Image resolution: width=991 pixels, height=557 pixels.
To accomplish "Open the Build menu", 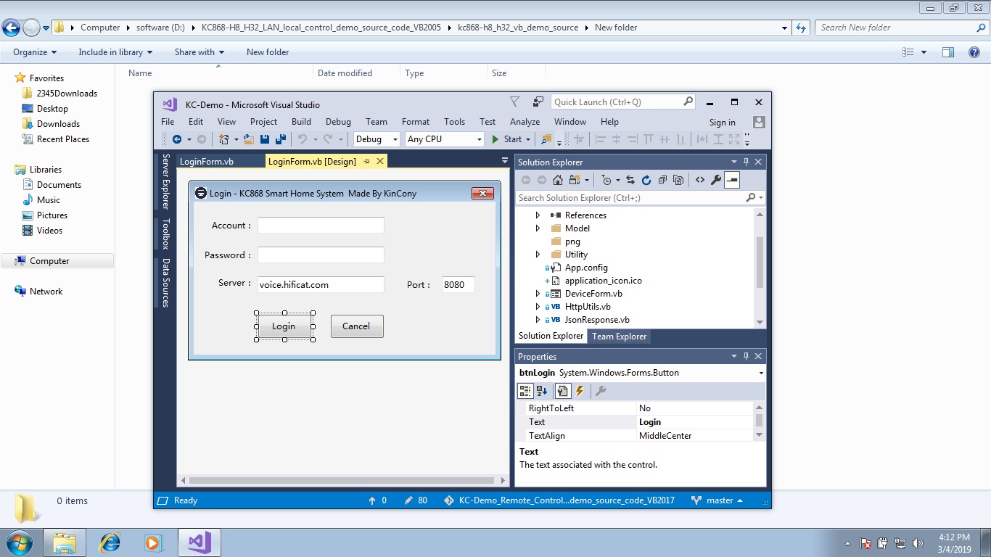I will click(x=301, y=122).
